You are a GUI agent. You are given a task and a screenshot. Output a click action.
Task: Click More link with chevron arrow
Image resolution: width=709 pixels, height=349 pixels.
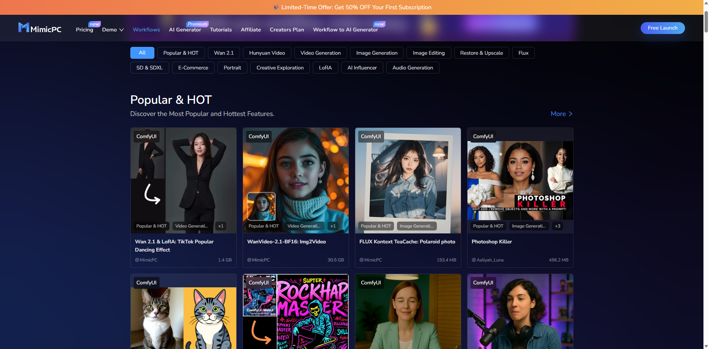tap(562, 114)
